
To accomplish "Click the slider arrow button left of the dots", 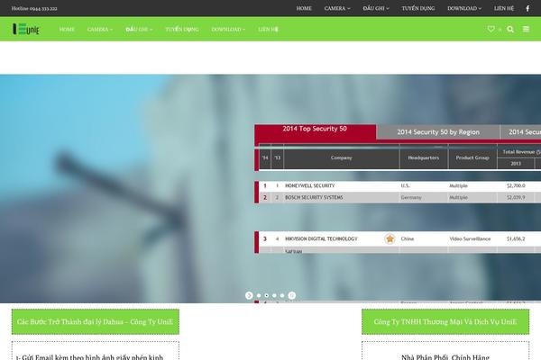I will click(249, 295).
